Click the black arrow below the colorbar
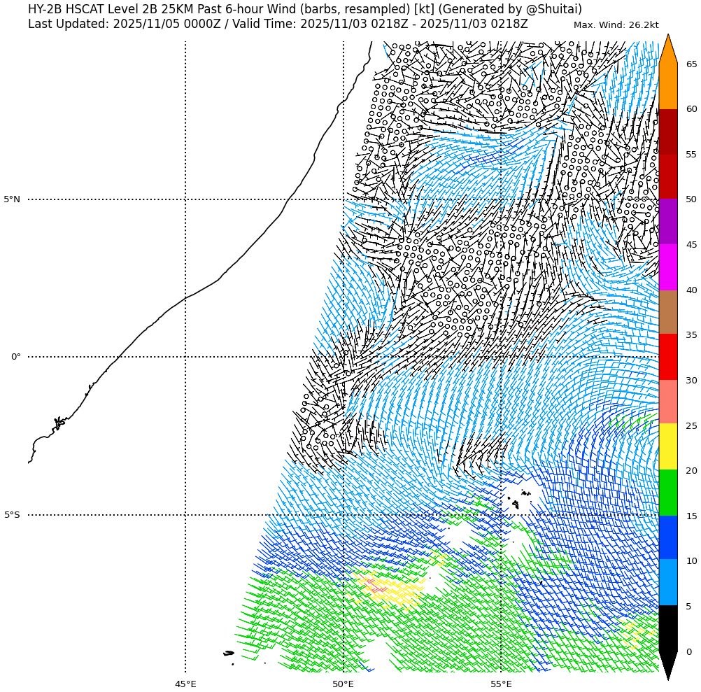This screenshot has height=692, width=701. 668,665
